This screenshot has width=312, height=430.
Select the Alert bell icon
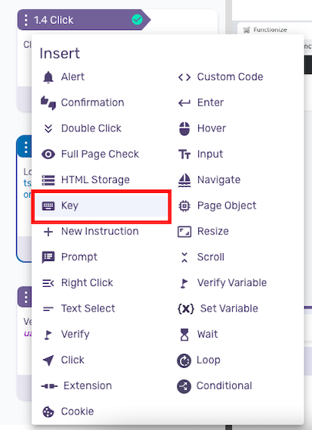(x=48, y=77)
